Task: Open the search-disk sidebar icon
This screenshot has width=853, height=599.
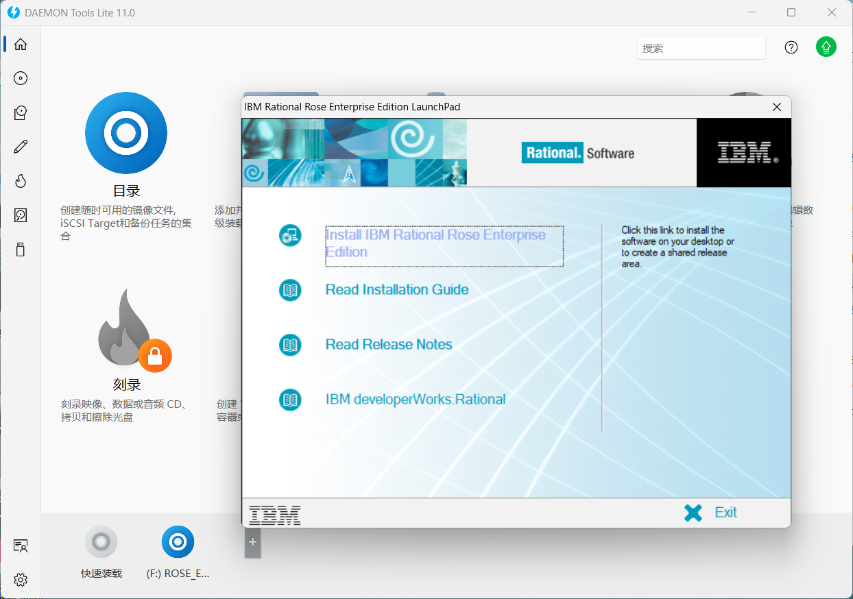Action: (x=21, y=215)
